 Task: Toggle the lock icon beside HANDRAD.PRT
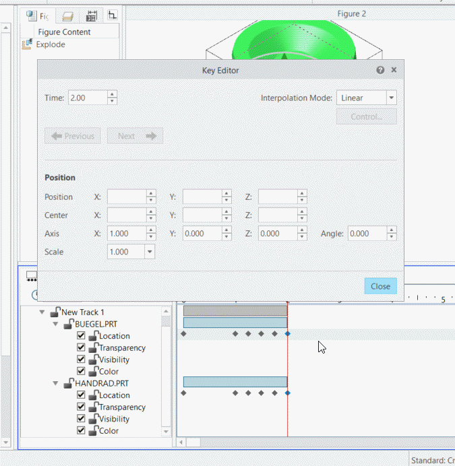pyautogui.click(x=68, y=383)
